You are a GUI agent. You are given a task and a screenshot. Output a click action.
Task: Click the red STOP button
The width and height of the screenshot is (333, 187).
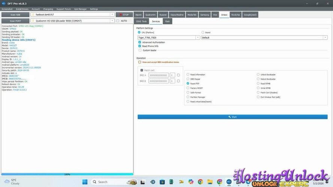click(124, 15)
